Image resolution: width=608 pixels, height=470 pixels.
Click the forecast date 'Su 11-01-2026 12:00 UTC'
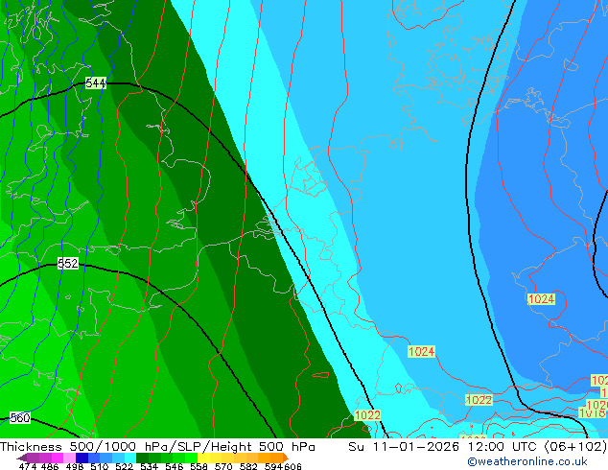444,447
